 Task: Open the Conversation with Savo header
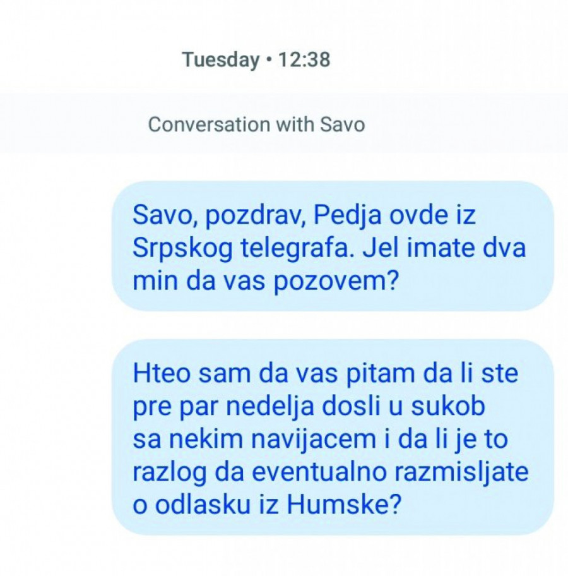[256, 124]
